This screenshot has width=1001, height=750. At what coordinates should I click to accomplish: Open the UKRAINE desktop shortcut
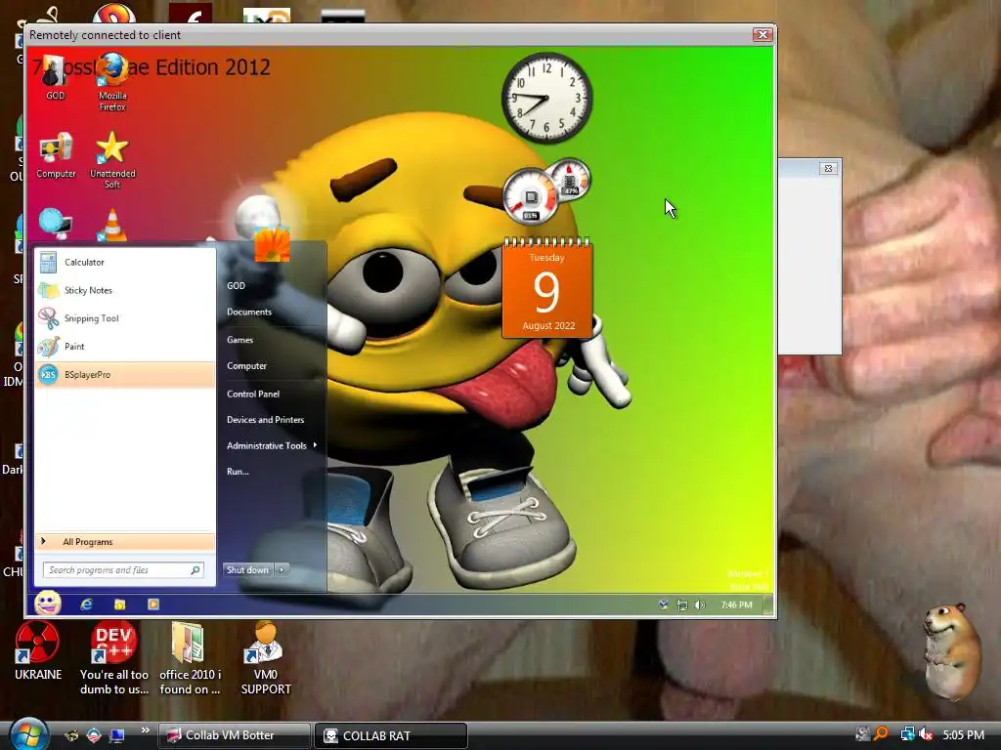click(x=38, y=651)
